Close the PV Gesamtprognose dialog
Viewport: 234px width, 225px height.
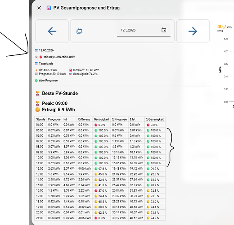(39, 8)
